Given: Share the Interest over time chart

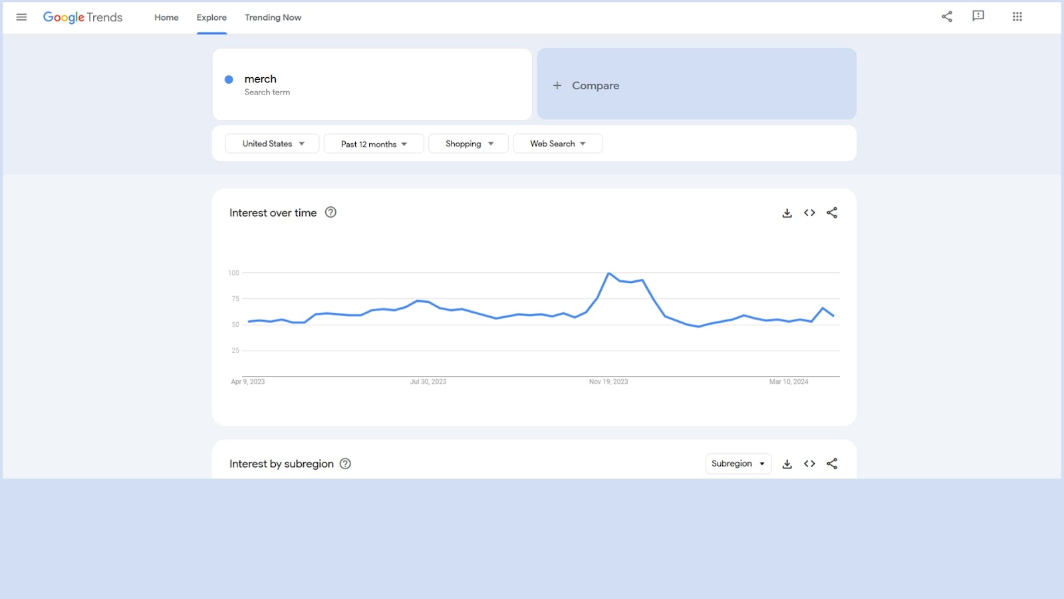Looking at the screenshot, I should click(x=832, y=213).
